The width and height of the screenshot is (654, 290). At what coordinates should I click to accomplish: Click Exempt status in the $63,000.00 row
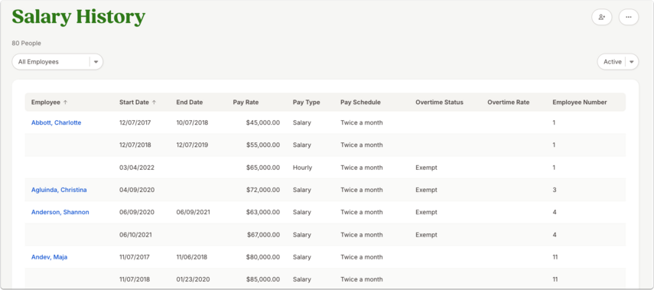426,212
